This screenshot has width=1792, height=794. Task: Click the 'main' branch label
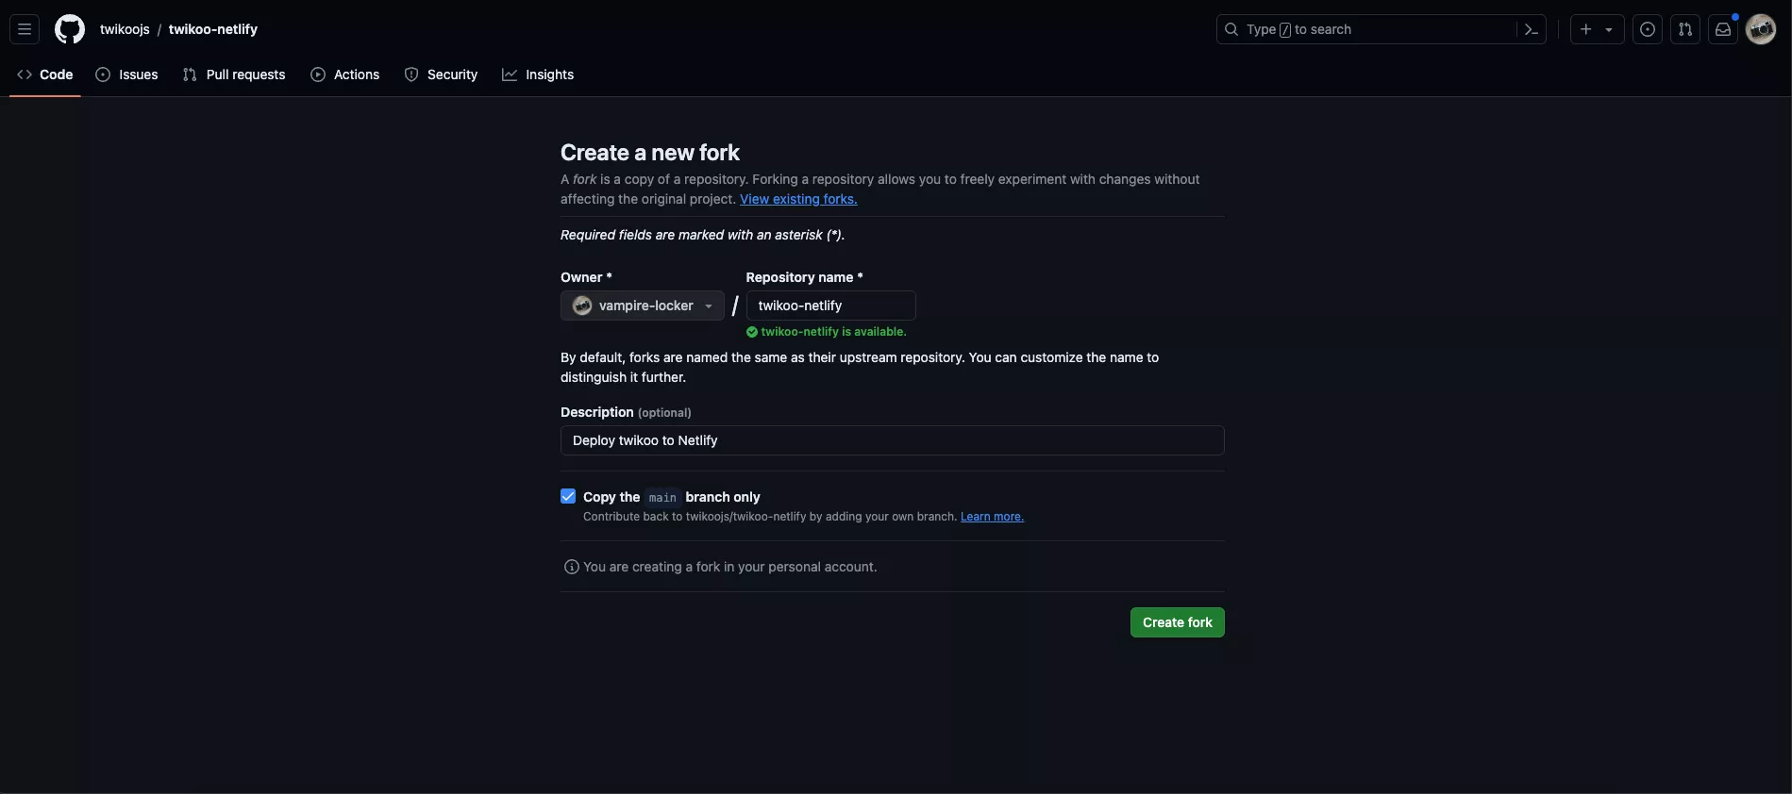[x=662, y=497]
